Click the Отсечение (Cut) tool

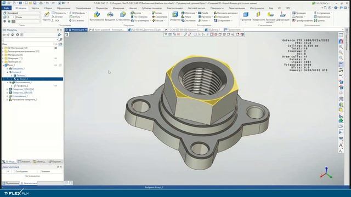189,21
